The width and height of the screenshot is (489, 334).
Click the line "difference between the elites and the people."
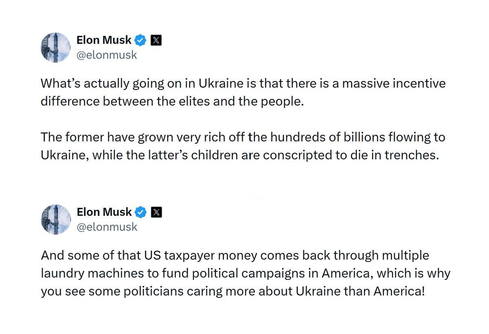tap(172, 101)
